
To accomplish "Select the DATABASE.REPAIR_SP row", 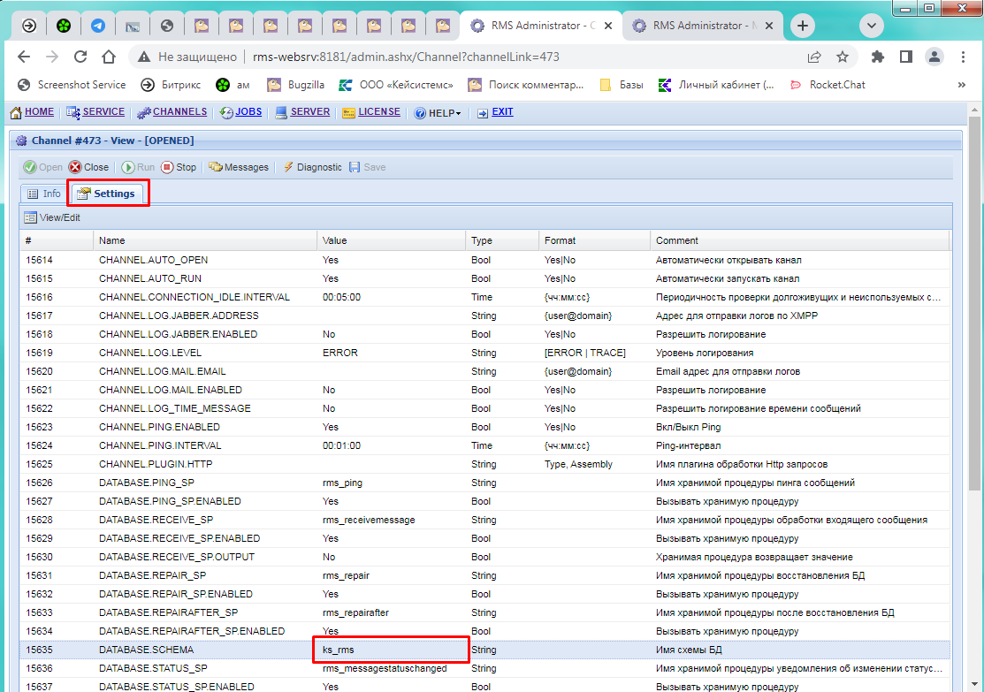I will pos(484,575).
